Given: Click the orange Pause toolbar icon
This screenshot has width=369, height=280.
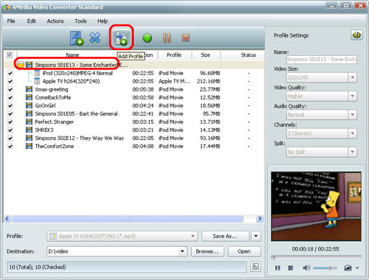Looking at the screenshot, I should point(167,38).
